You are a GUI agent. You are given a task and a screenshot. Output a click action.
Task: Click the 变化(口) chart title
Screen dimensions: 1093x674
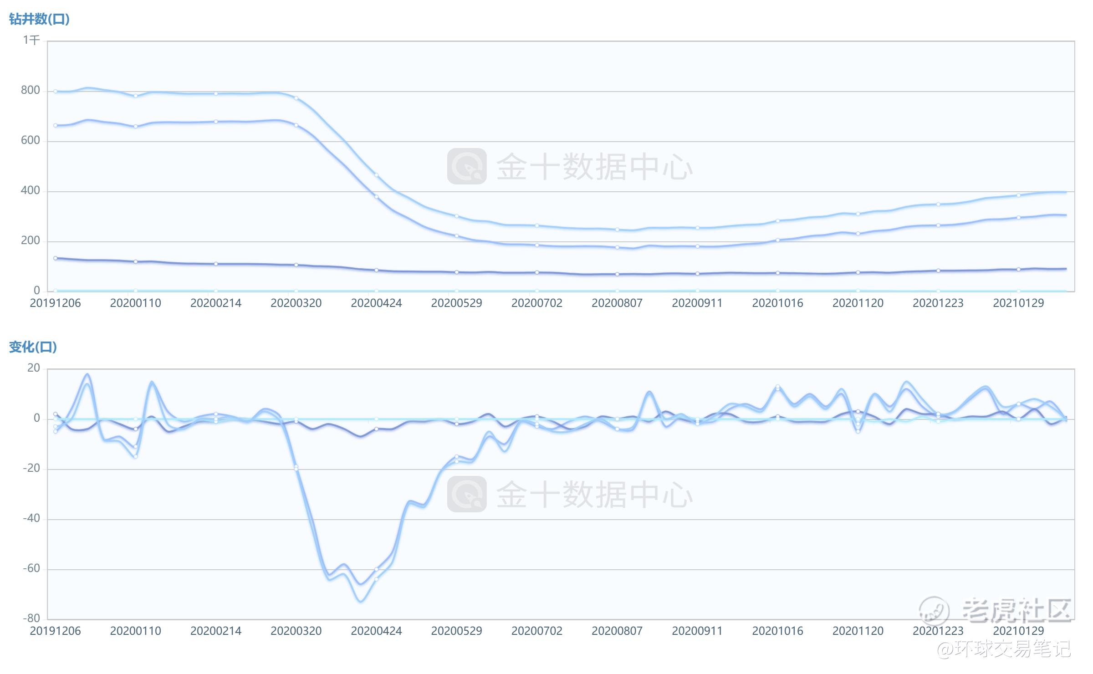point(33,347)
